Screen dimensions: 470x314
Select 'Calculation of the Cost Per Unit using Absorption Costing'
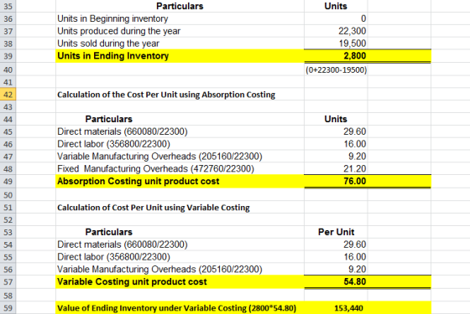166,95
